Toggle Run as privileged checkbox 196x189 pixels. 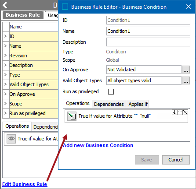(111, 91)
